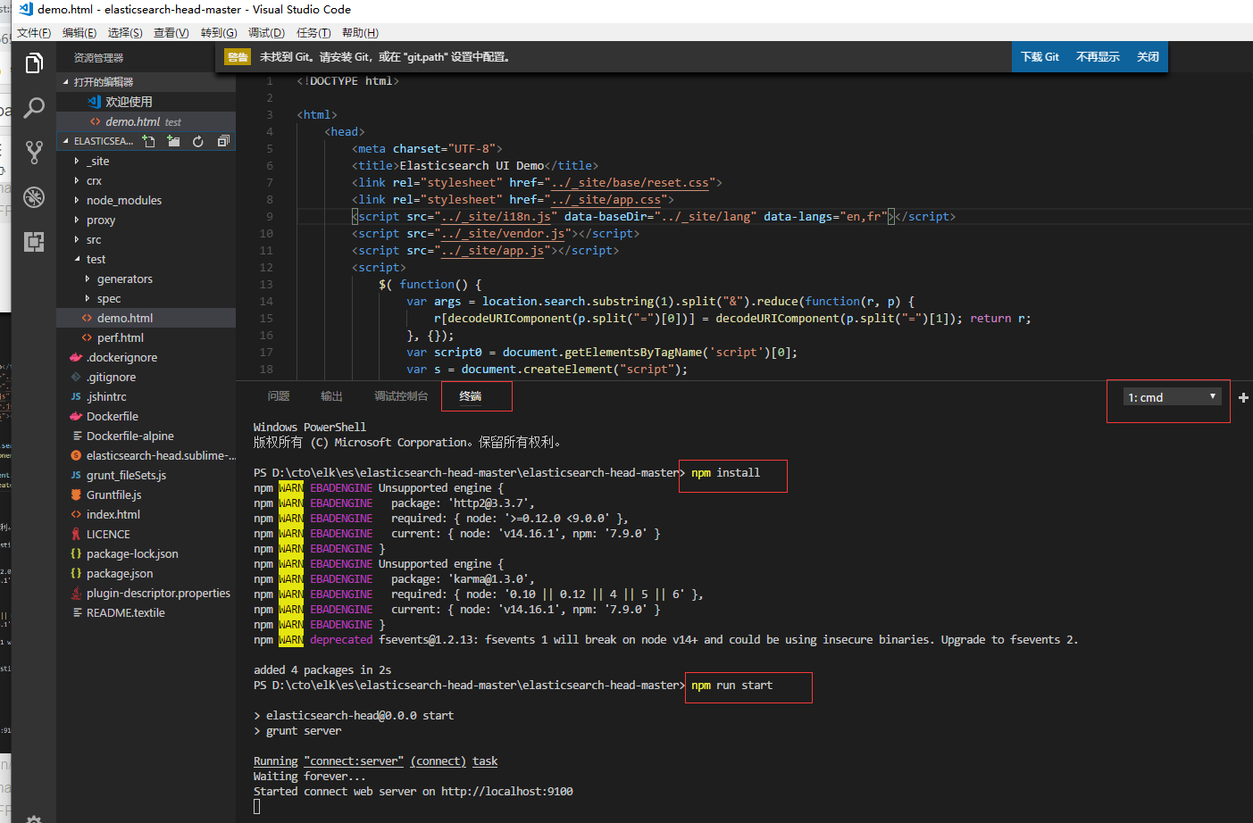Viewport: 1253px width, 823px height.
Task: Open the 调试(D) menu
Action: [266, 32]
